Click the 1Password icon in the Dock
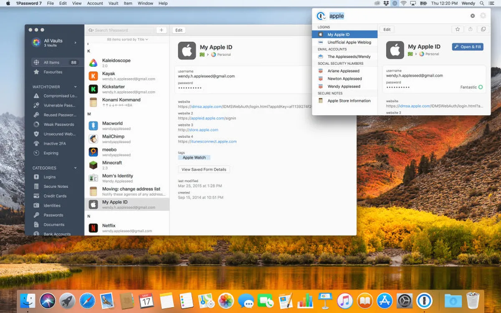This screenshot has height=313, width=501. (x=424, y=300)
